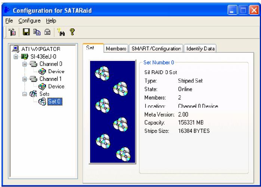The image size is (261, 187).
Task: Click the Members count value 2
Action: (179, 98)
